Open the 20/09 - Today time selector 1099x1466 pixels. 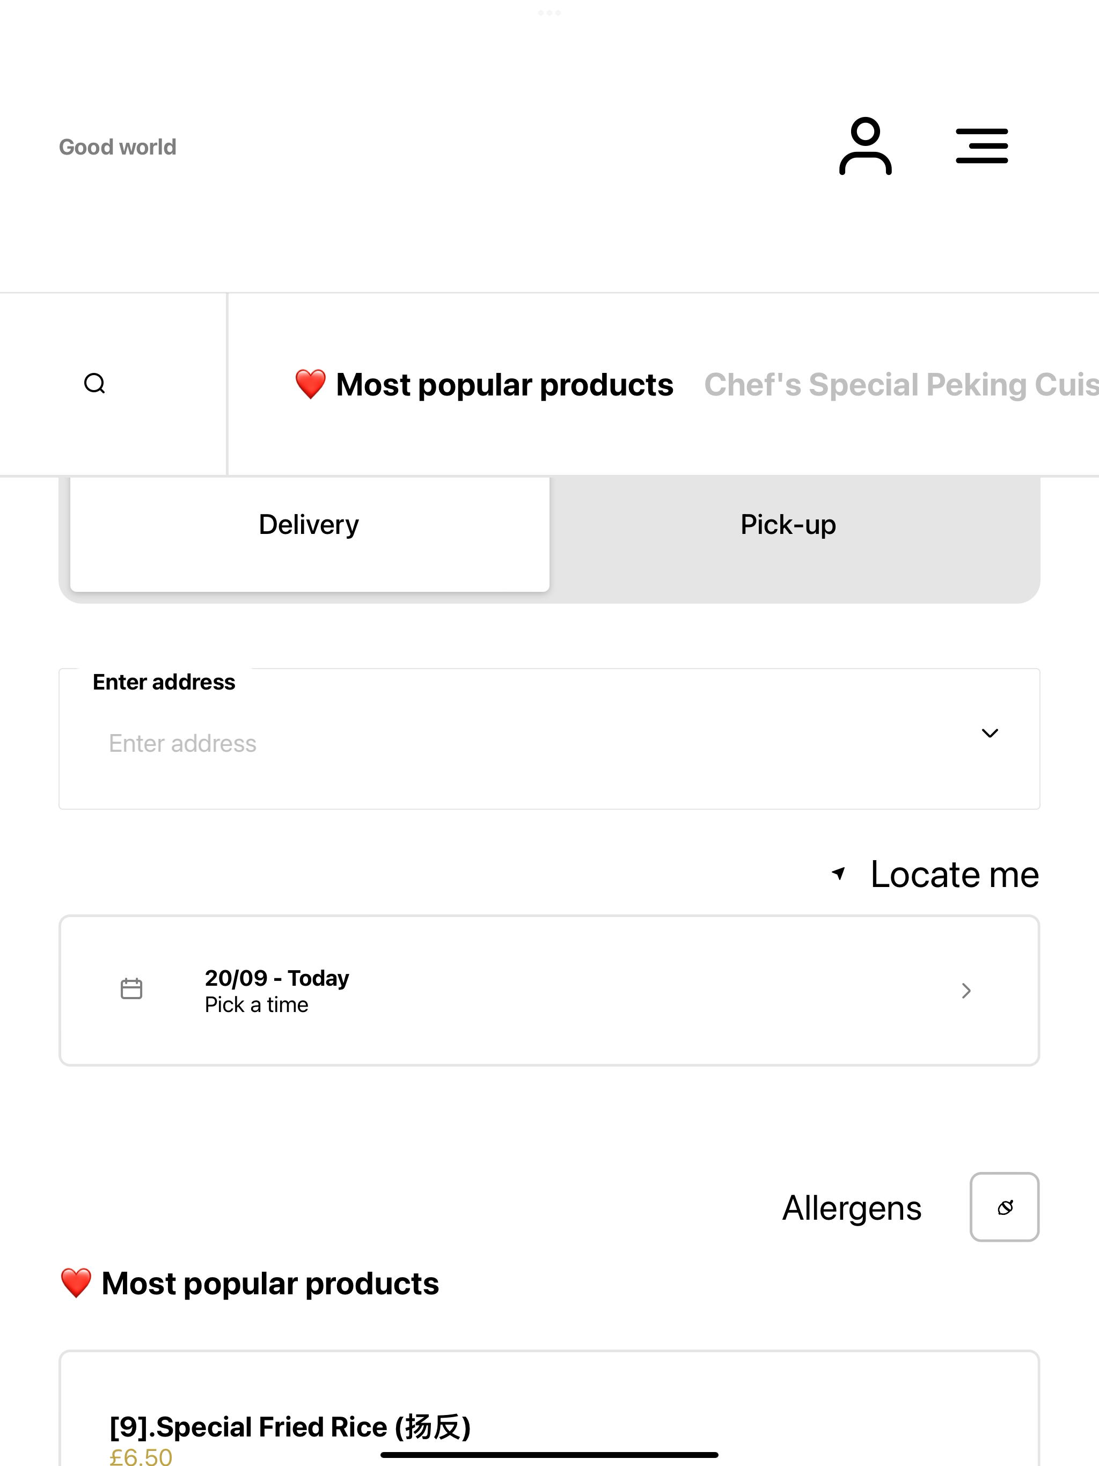coord(549,991)
